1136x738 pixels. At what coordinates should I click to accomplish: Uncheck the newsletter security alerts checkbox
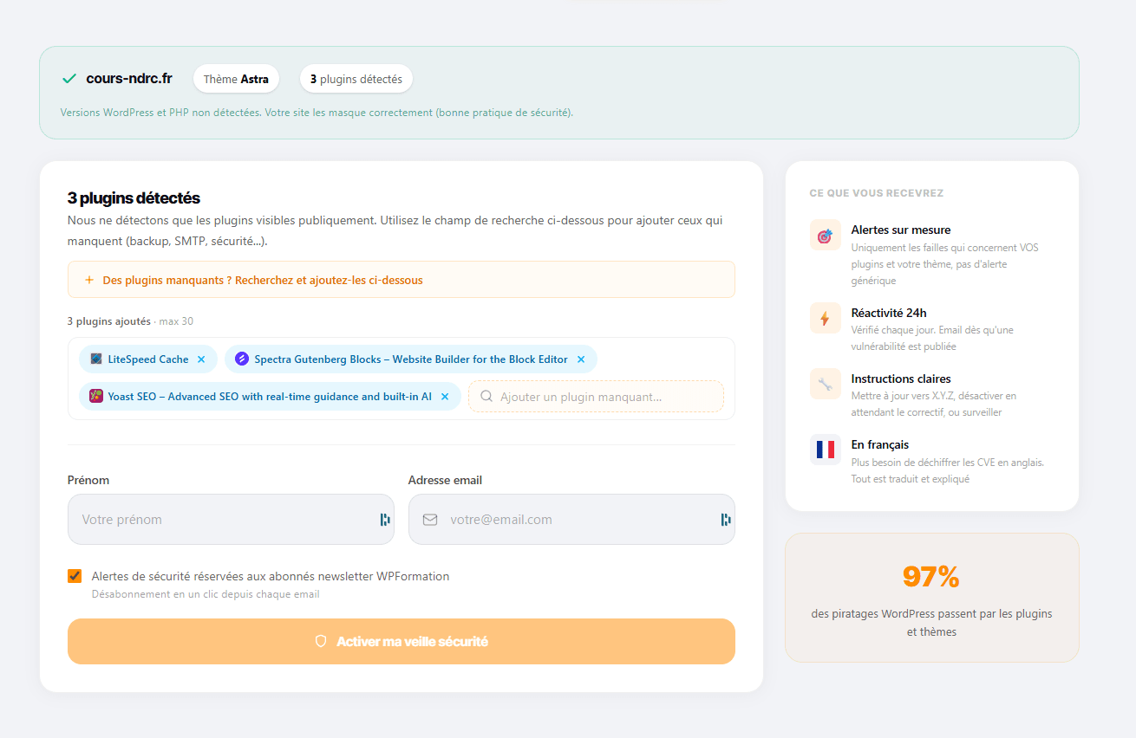click(74, 575)
